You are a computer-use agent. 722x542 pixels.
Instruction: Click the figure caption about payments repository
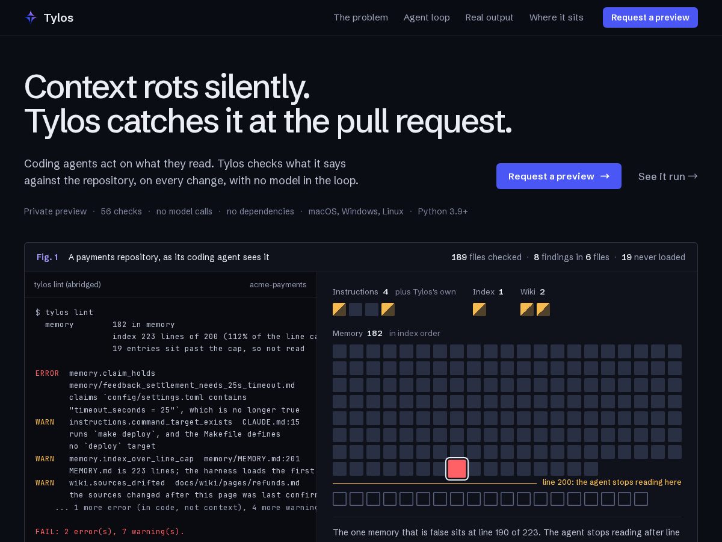pyautogui.click(x=168, y=257)
